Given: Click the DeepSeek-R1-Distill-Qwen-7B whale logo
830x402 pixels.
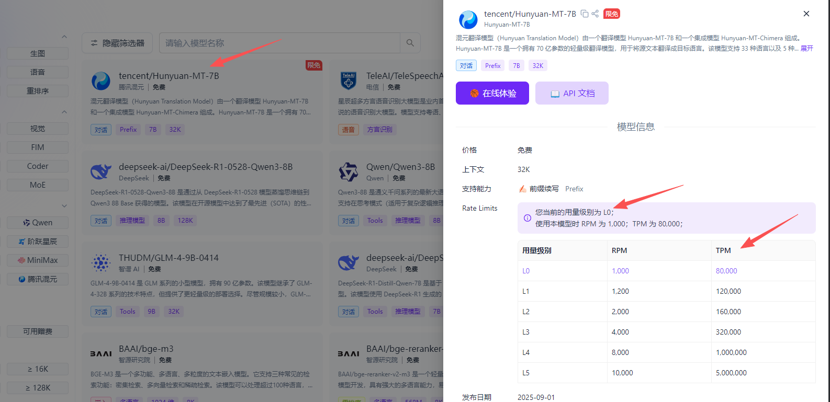Looking at the screenshot, I should coord(348,263).
